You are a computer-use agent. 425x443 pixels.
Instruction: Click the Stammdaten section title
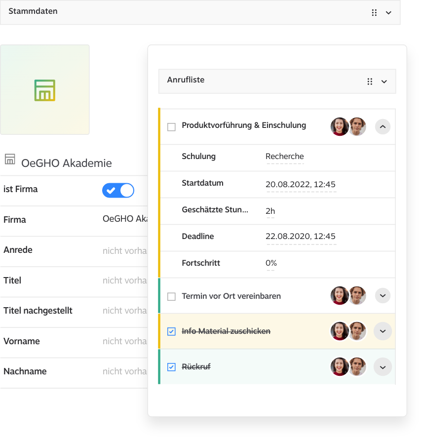(x=33, y=11)
